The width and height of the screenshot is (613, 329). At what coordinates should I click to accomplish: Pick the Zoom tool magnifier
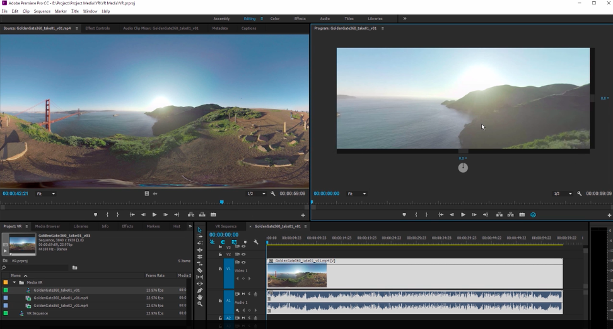pos(200,304)
